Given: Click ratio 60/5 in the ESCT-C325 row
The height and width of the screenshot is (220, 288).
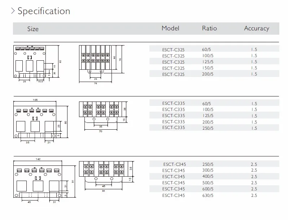Looking at the screenshot, I should 206,49.
